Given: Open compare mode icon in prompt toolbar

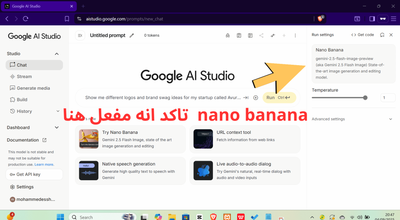Looking at the screenshot, I should tap(250, 35).
